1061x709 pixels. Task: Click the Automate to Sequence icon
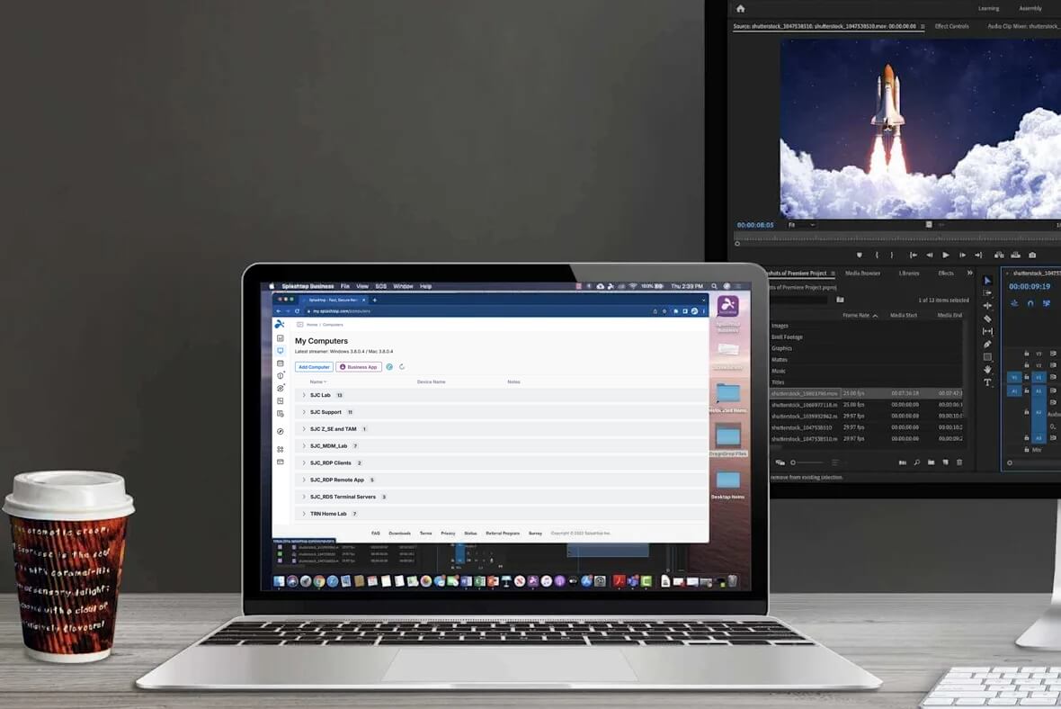pos(902,462)
